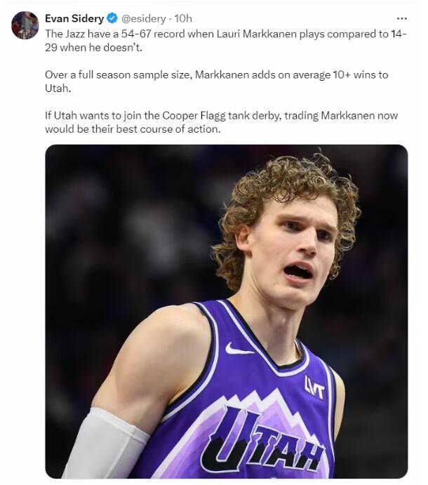Click Evan Sidery's profile avatar
Screen dimensions: 428x485
coord(25,25)
